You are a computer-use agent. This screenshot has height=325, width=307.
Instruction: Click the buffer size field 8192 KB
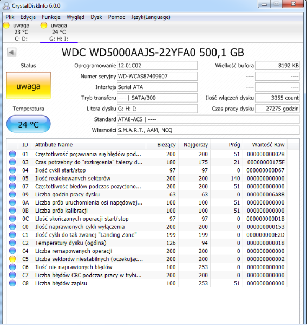point(277,66)
